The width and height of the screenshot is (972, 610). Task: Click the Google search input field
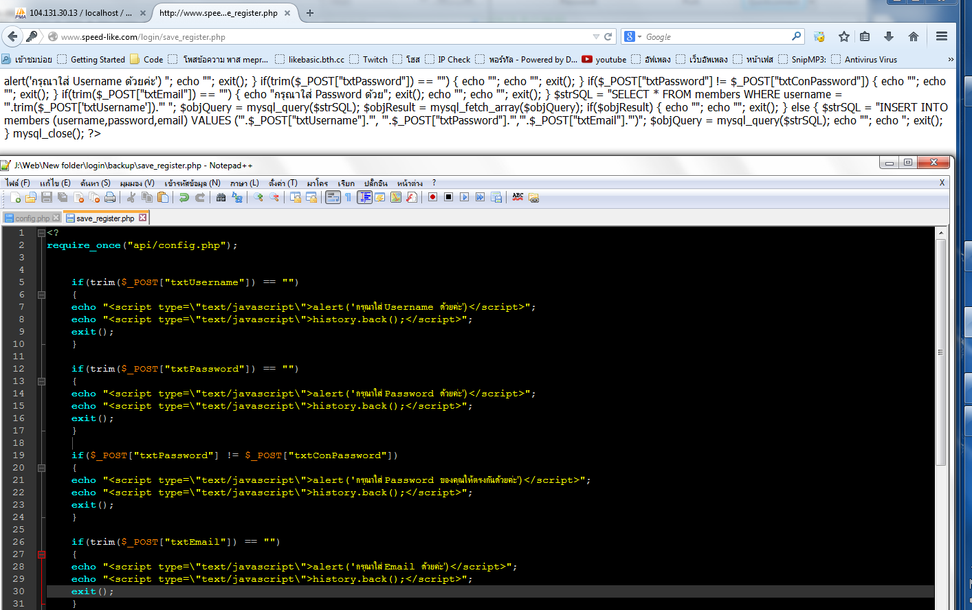pyautogui.click(x=717, y=36)
